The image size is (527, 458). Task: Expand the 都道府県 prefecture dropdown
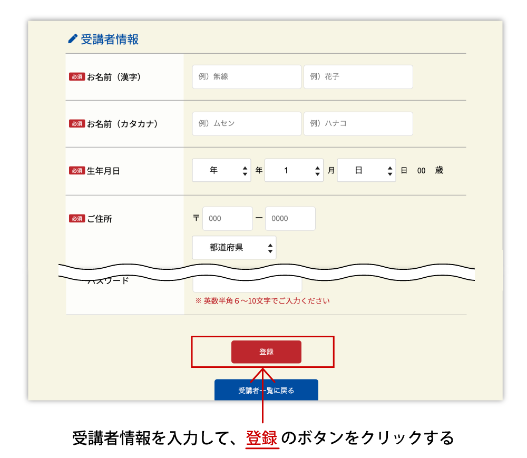pyautogui.click(x=234, y=247)
